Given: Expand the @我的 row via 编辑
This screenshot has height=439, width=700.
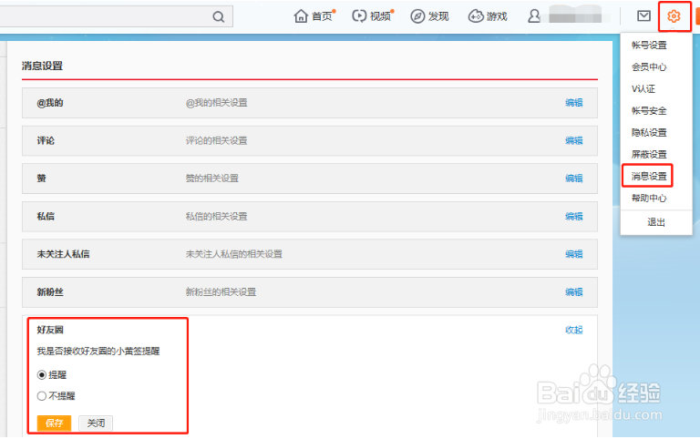Looking at the screenshot, I should (574, 103).
